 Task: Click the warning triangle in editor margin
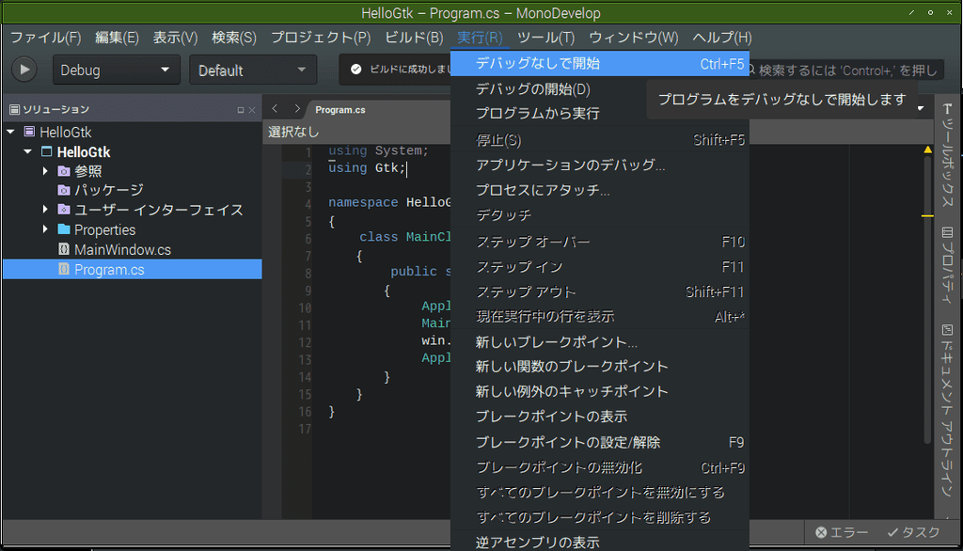click(927, 150)
